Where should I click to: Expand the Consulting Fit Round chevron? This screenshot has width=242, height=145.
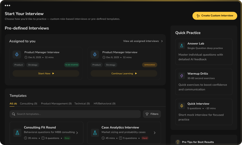(77, 133)
